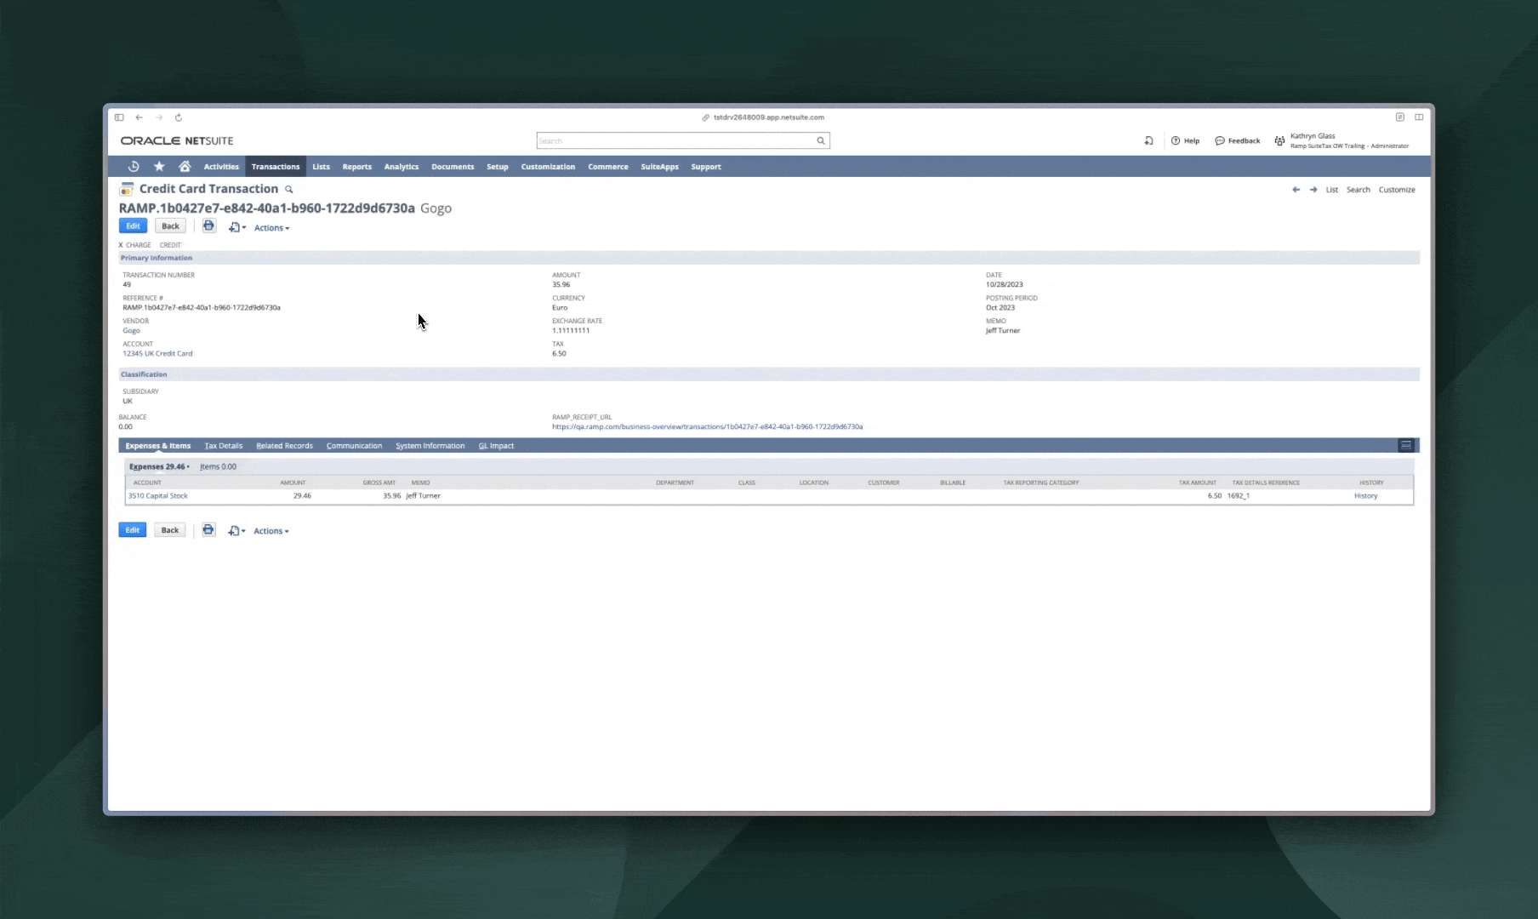Click the subtab layout toggle icon
Image resolution: width=1538 pixels, height=919 pixels.
pyautogui.click(x=1406, y=445)
